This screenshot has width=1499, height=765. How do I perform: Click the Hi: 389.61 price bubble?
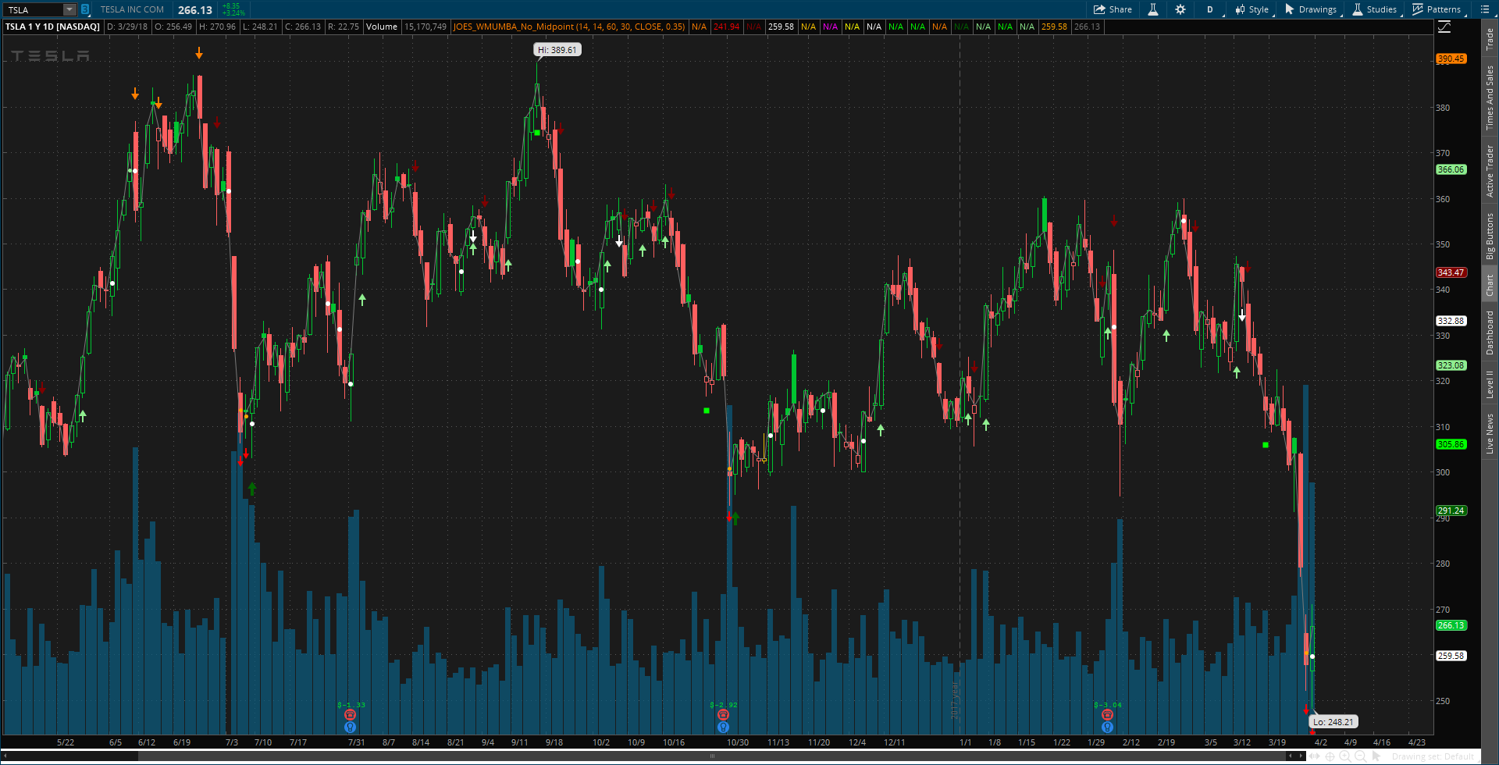(557, 50)
